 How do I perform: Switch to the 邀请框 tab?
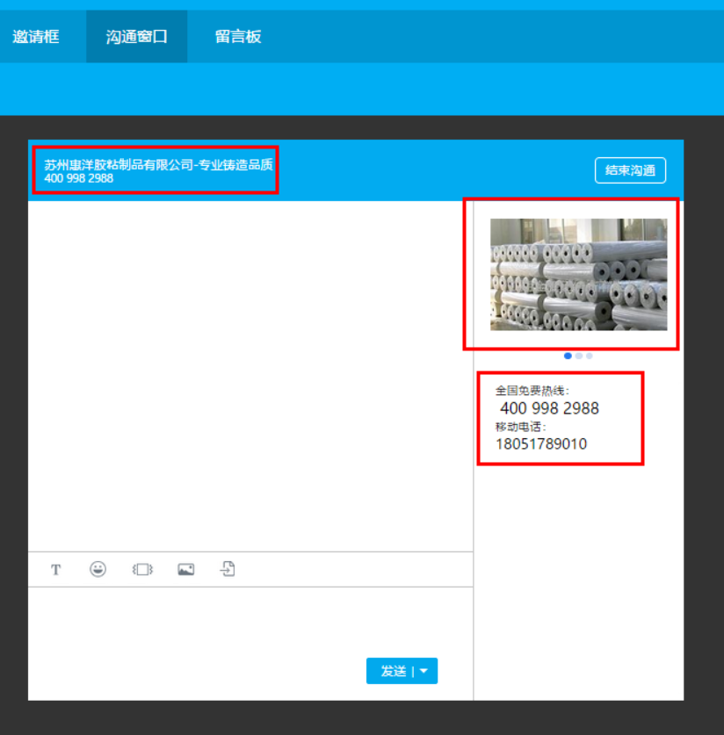click(x=37, y=36)
